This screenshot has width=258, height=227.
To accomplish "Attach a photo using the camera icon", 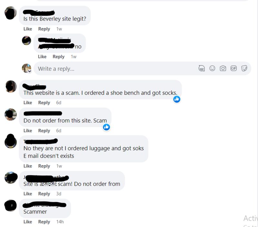I will tap(223, 68).
